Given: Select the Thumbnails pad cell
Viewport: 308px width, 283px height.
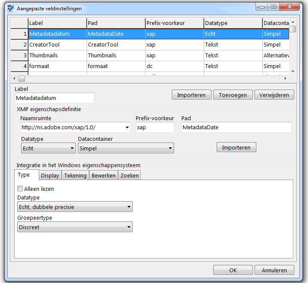Looking at the screenshot, I should (116, 56).
